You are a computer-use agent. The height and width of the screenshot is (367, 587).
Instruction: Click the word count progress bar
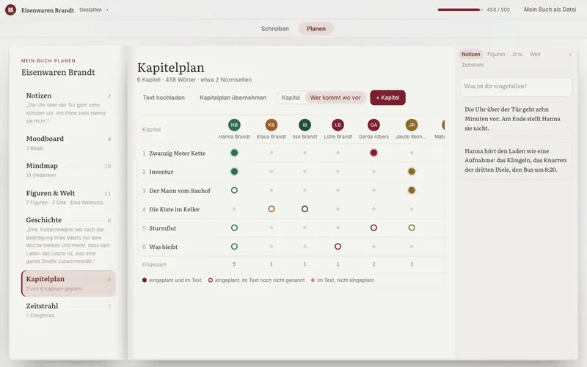click(x=460, y=10)
